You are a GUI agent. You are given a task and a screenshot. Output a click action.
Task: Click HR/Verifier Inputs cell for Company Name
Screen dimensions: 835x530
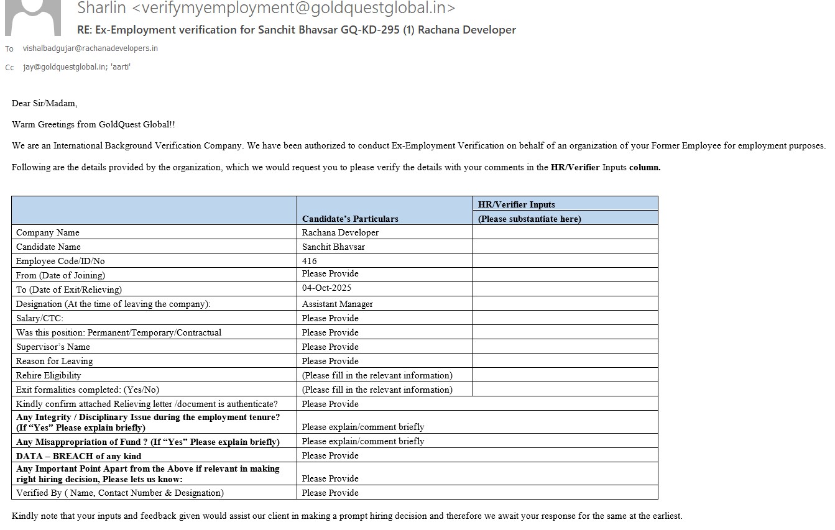565,232
